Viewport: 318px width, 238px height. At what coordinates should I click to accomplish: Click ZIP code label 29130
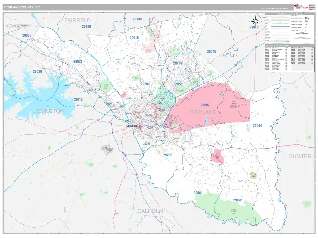(137, 19)
